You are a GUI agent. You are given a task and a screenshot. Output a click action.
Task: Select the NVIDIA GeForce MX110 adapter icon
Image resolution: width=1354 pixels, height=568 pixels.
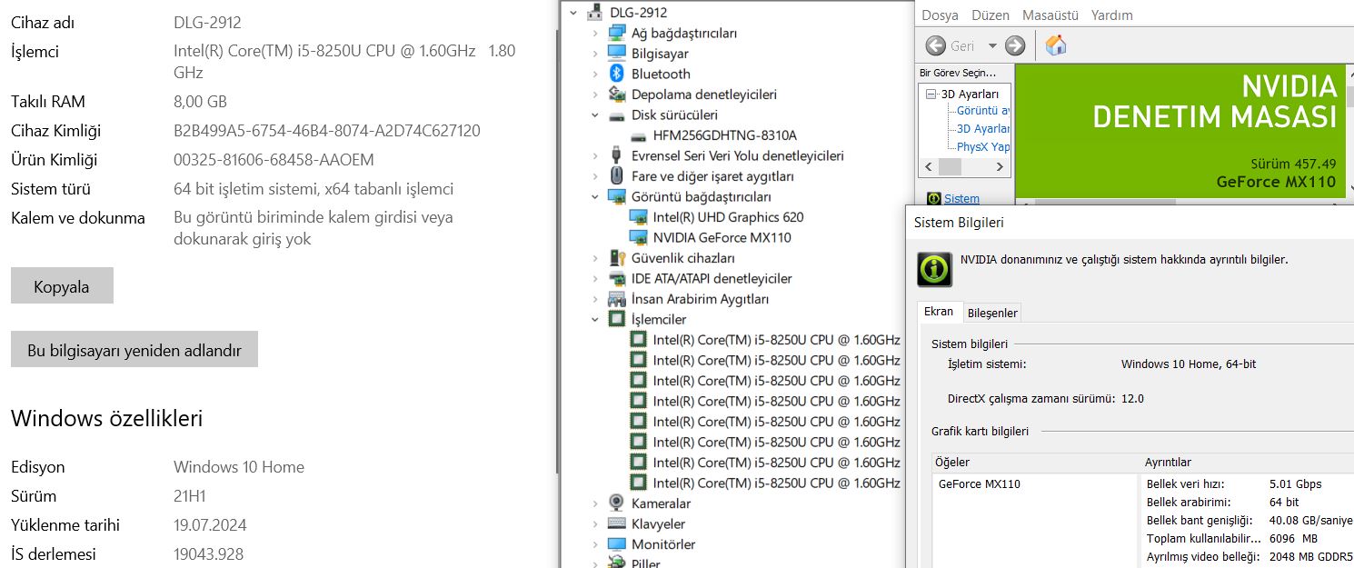(638, 237)
